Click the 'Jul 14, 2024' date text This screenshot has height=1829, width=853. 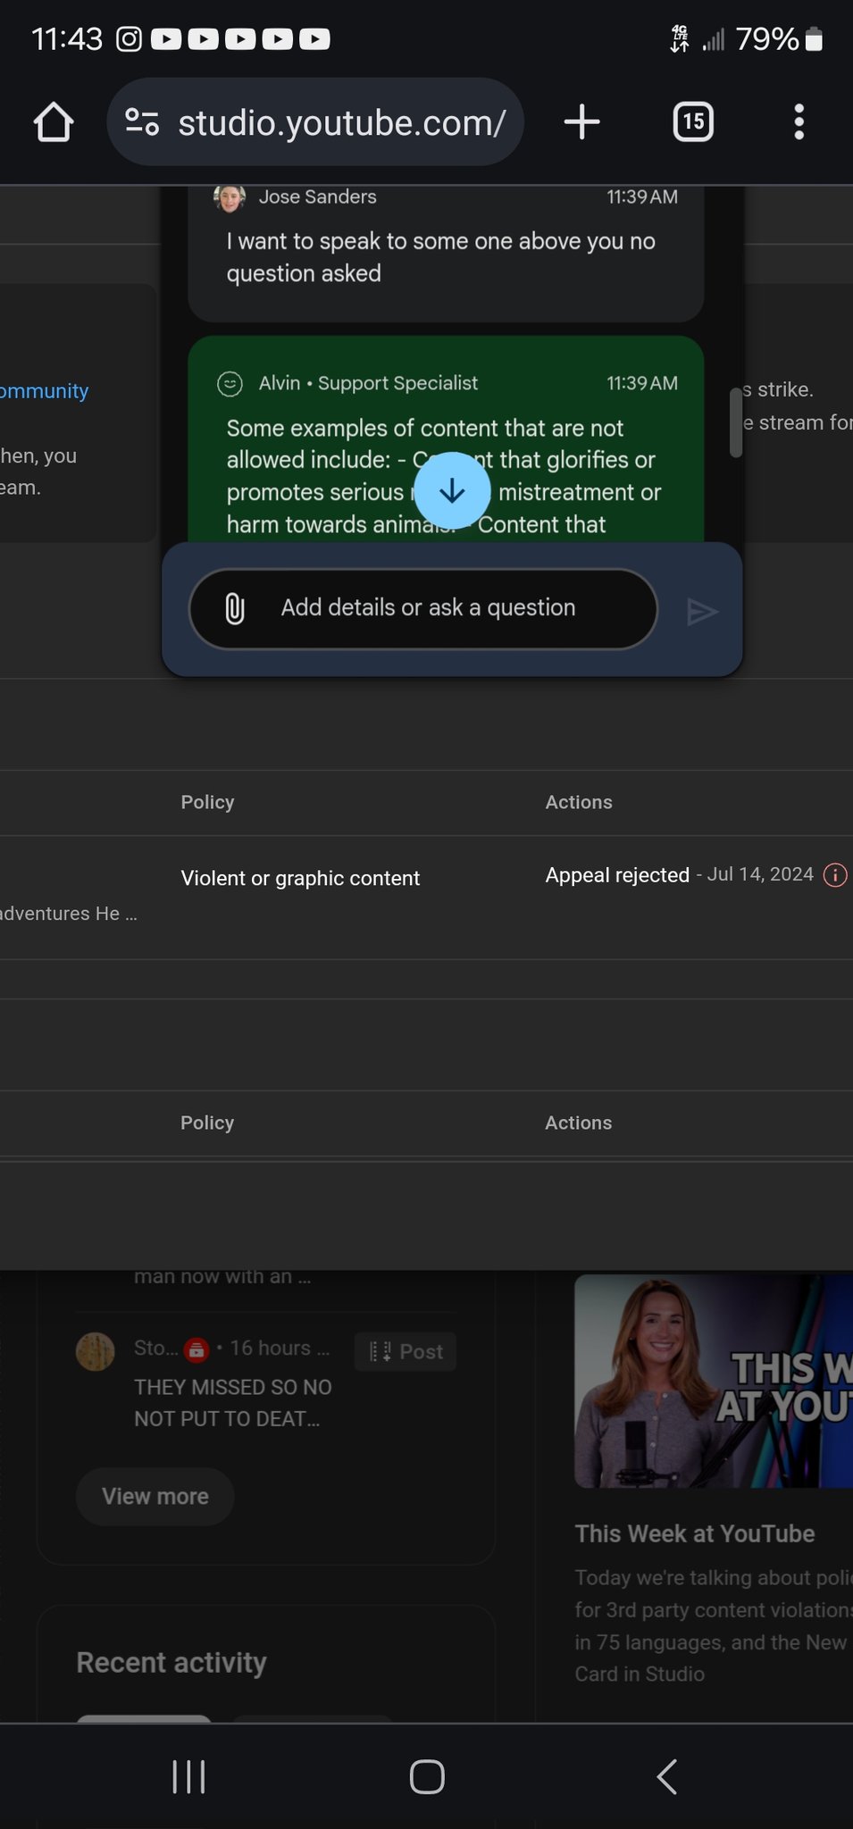(760, 874)
